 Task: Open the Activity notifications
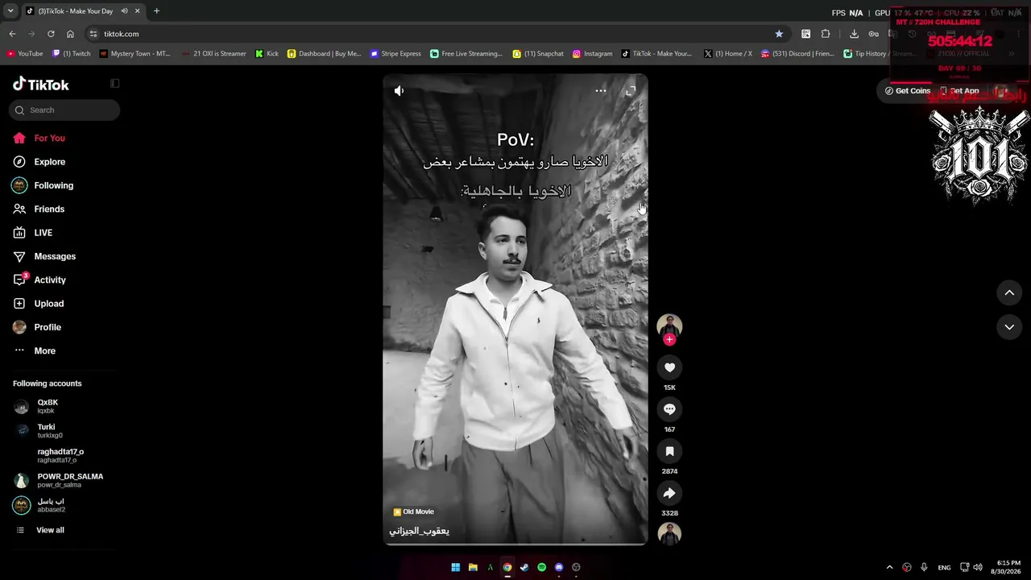[39, 280]
